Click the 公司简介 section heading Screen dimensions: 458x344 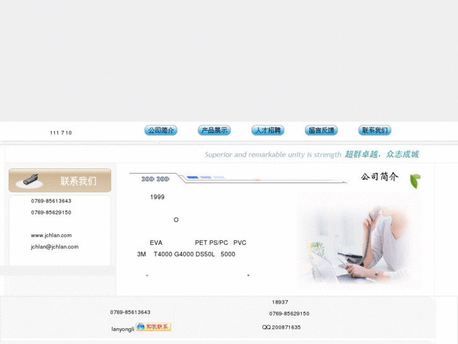tap(379, 177)
